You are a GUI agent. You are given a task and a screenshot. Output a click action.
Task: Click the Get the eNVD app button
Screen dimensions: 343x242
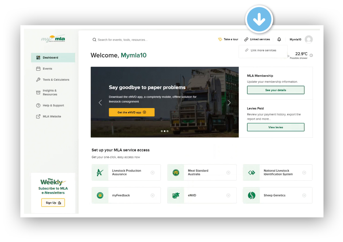pyautogui.click(x=131, y=112)
